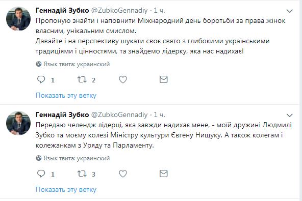Like the first tweet with heart icon
Viewport: 302px width, 201px height.
[x=123, y=79]
